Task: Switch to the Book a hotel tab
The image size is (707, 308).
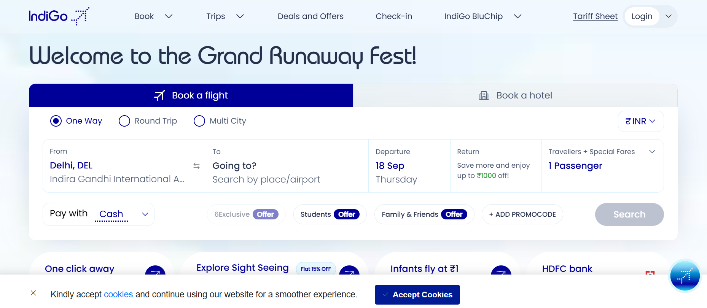Action: (x=515, y=95)
